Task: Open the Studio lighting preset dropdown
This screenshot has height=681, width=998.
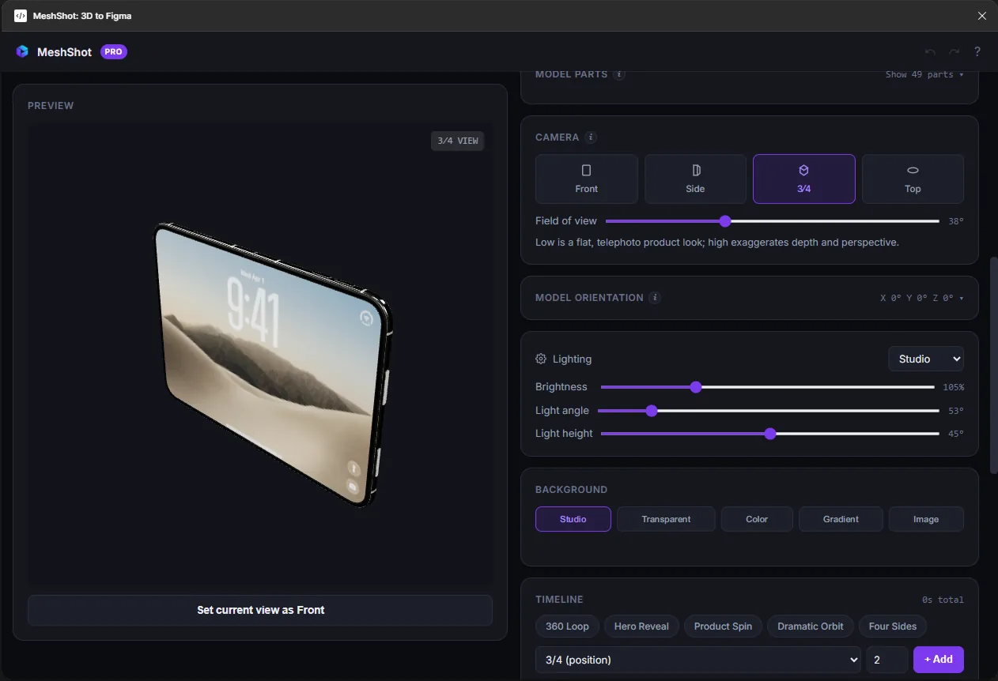Action: point(926,359)
